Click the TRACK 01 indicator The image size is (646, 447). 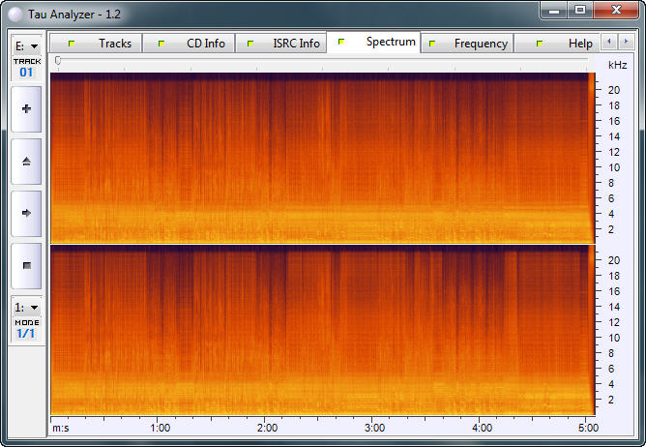[26, 67]
